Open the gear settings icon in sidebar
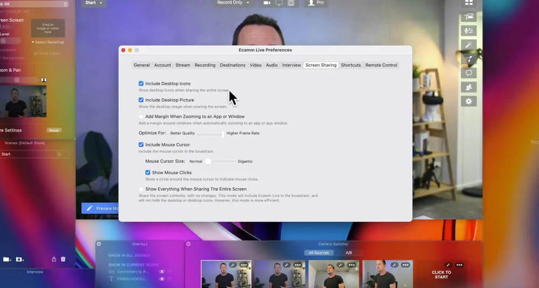The height and width of the screenshot is (288, 539). tap(468, 101)
